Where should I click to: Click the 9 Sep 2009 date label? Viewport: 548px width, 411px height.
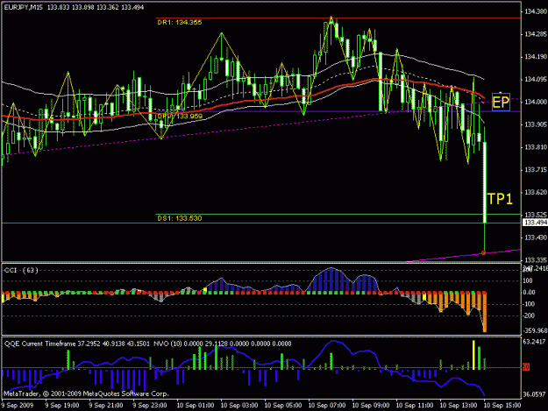18,406
